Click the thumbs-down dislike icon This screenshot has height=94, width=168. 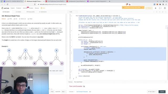14,19
